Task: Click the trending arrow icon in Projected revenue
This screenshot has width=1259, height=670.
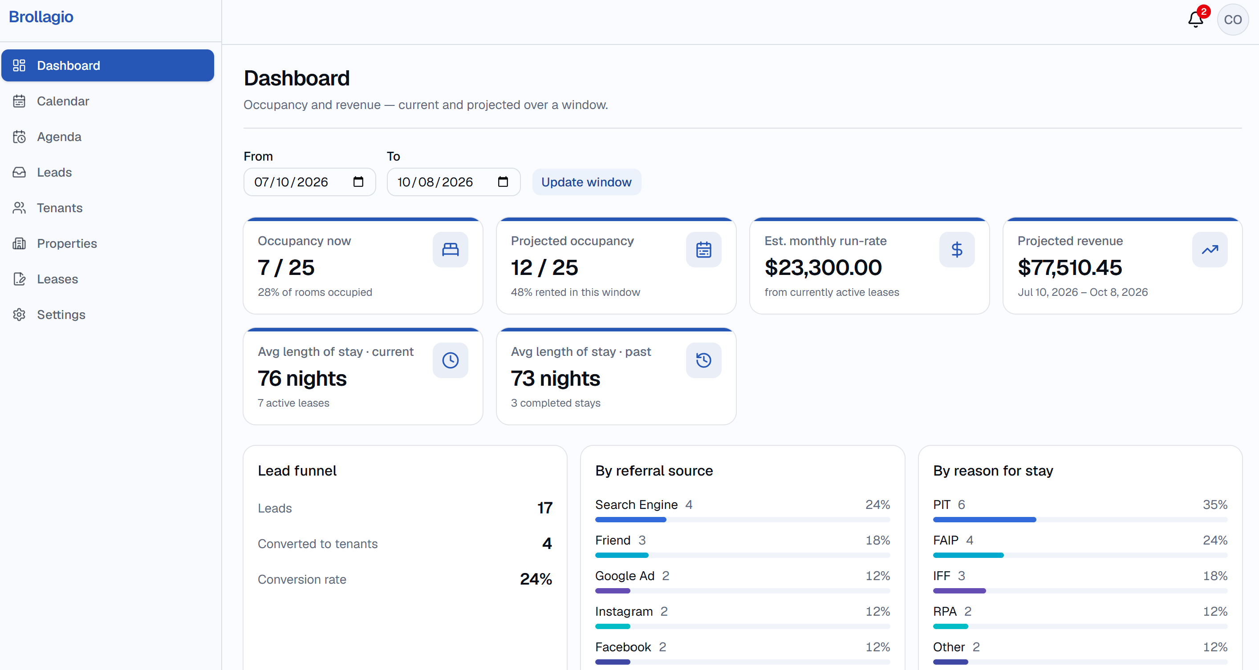Action: [1210, 250]
